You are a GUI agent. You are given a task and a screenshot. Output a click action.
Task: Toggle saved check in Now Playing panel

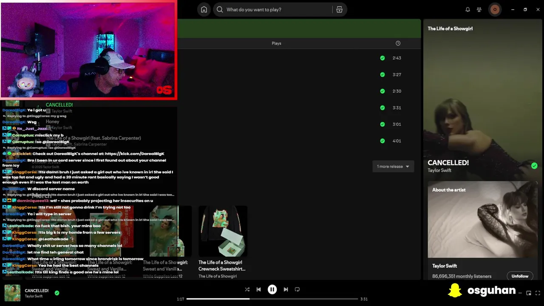click(534, 166)
